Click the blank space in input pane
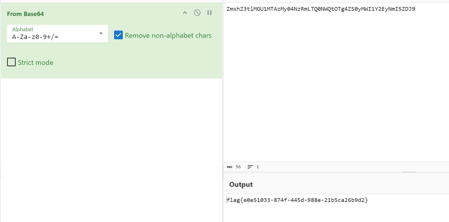This screenshot has height=222, width=449. pos(336,87)
